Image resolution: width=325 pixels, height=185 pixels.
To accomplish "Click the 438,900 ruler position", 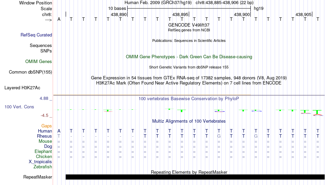I will pyautogui.click(x=242, y=14).
